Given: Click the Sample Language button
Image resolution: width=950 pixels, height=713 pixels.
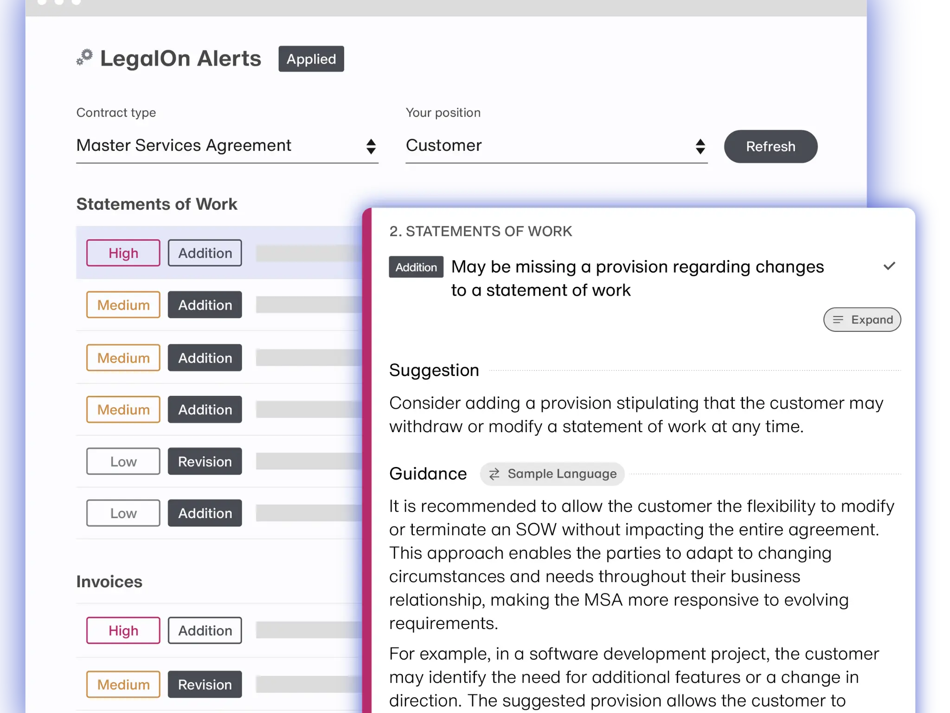Looking at the screenshot, I should pos(552,473).
